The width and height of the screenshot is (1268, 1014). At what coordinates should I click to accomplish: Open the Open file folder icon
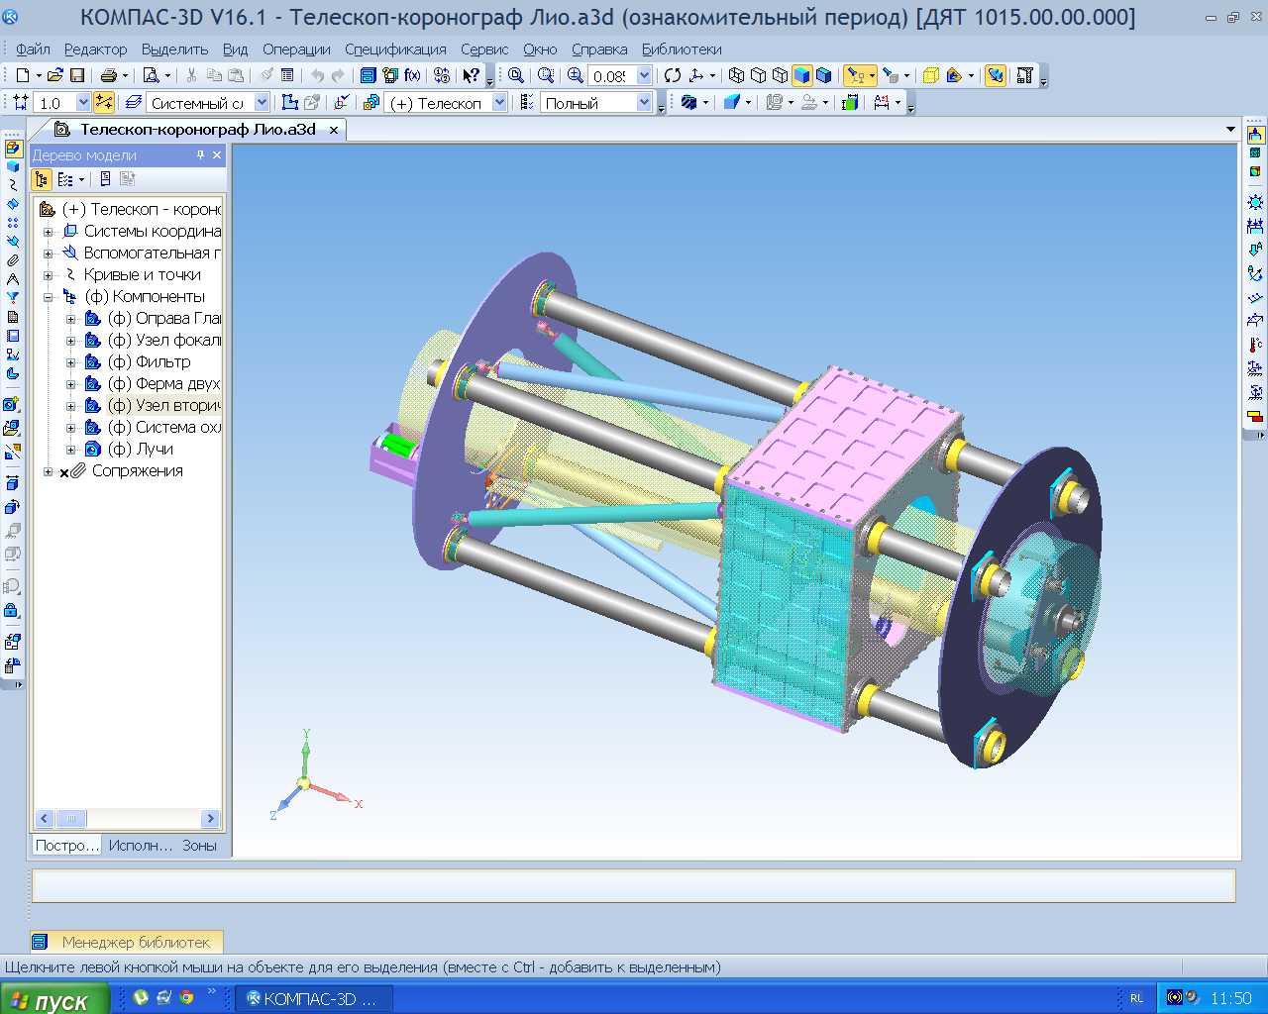(x=55, y=75)
